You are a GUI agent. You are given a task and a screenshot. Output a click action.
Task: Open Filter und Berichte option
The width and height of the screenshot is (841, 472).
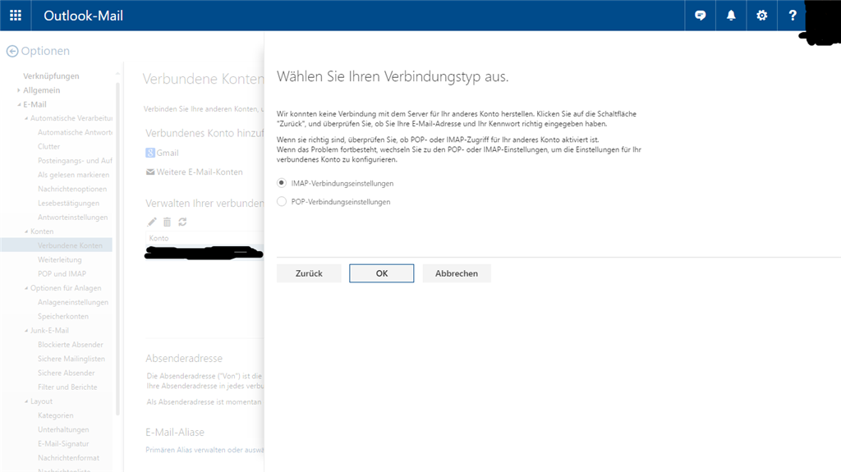pyautogui.click(x=67, y=387)
